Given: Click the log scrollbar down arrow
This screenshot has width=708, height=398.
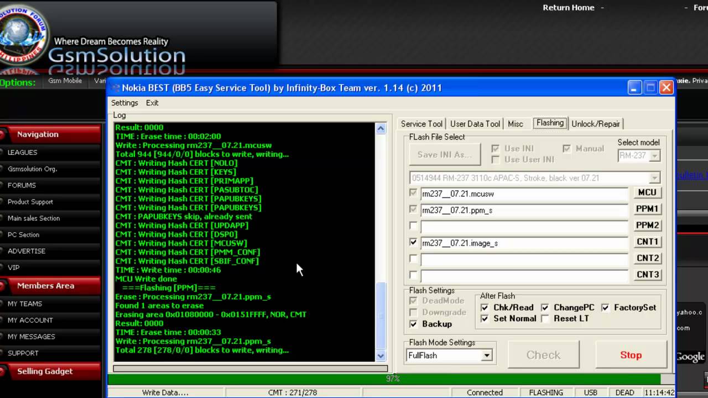Looking at the screenshot, I should [381, 356].
